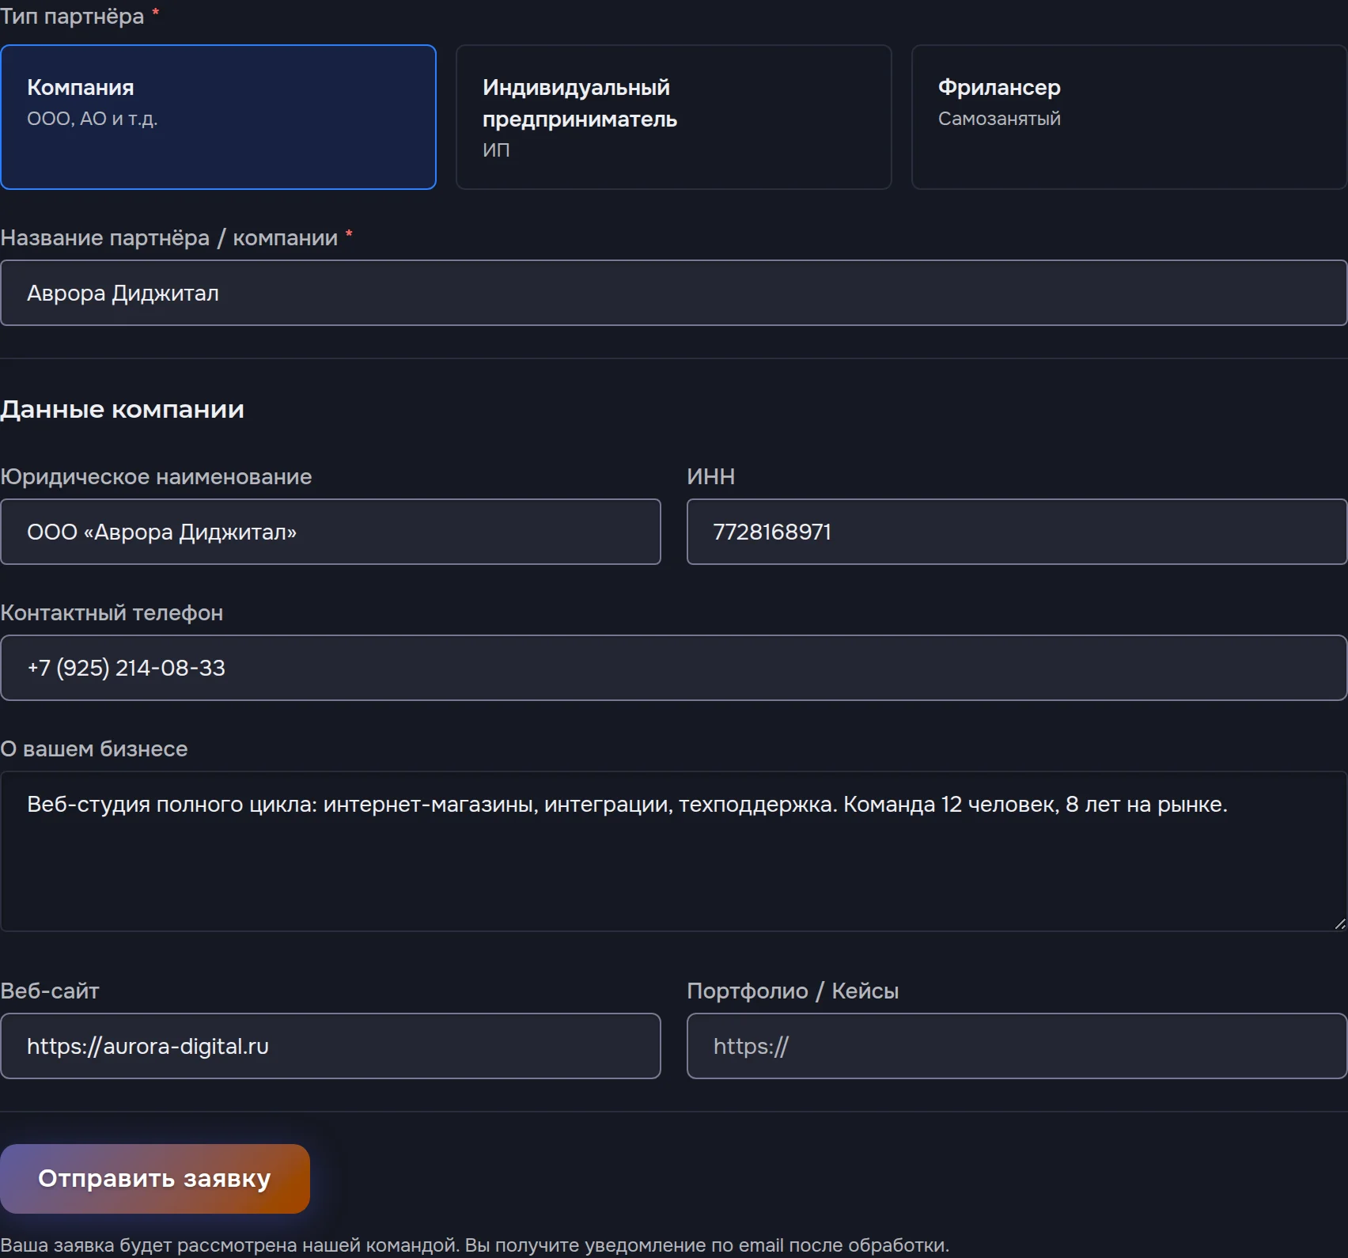Submit with Отправить заявку button
The image size is (1348, 1258).
click(x=155, y=1179)
